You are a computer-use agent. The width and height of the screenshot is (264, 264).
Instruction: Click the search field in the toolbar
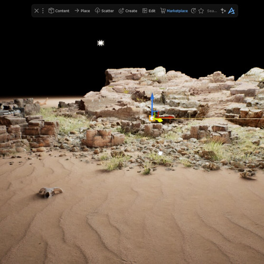212,11
